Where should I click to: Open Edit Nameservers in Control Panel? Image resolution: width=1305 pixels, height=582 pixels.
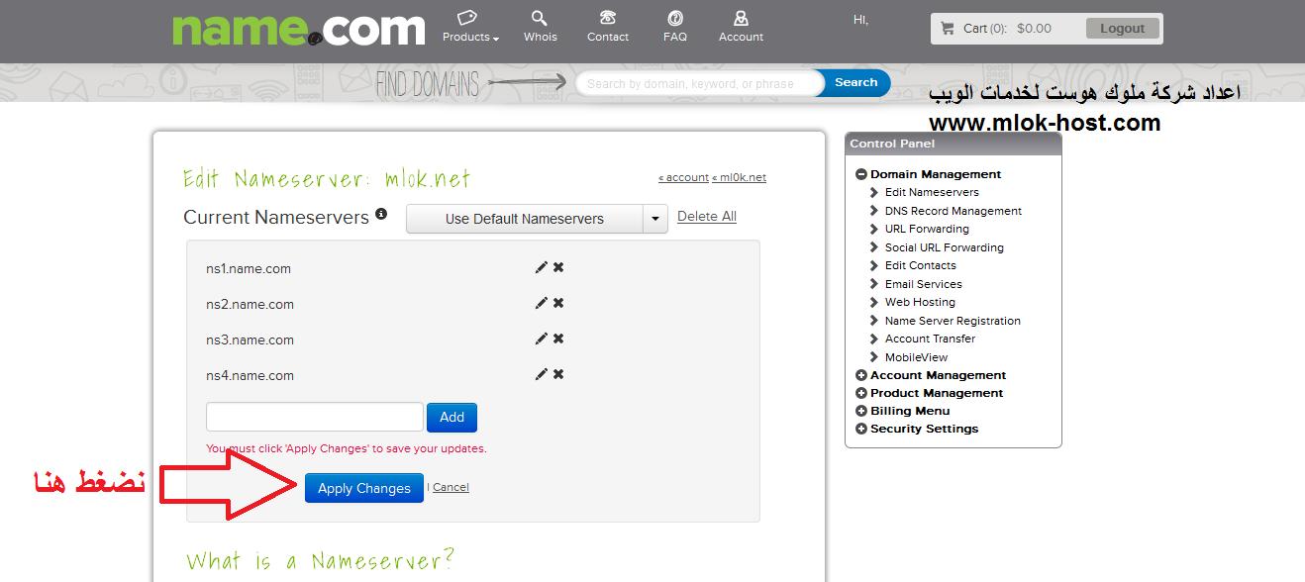point(932,192)
